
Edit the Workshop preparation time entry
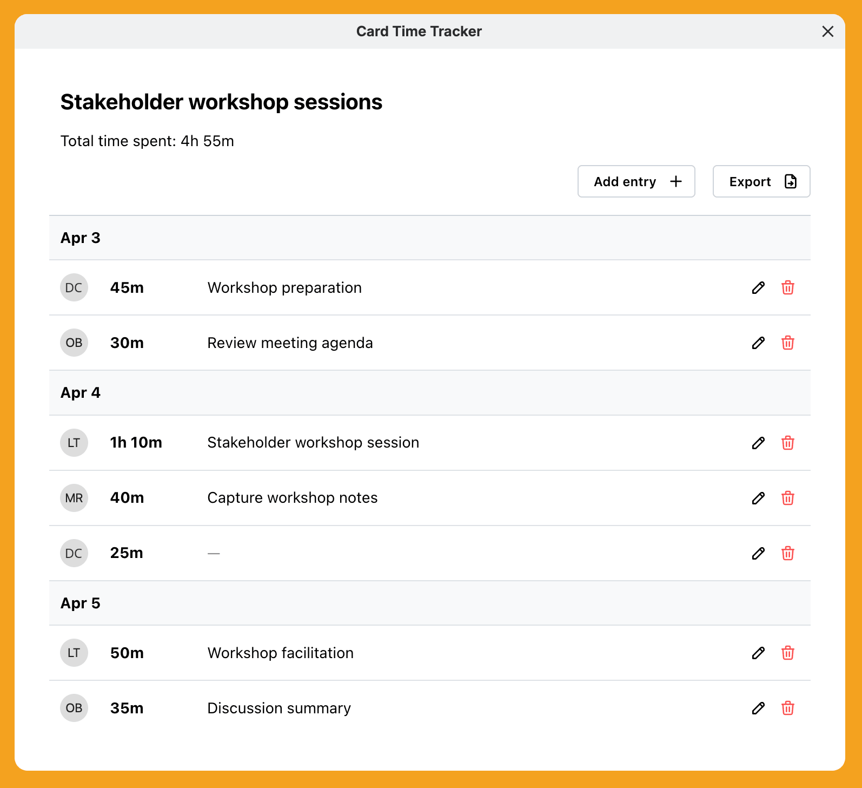(758, 288)
